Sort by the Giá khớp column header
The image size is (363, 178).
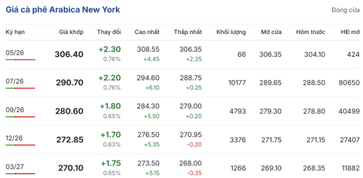[71, 32]
